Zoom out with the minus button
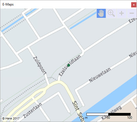 [132, 13]
